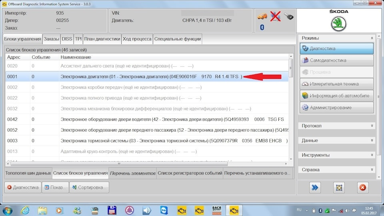The width and height of the screenshot is (384, 216).
Task: Collapse the Режимы section
Action: pyautogui.click(x=372, y=38)
